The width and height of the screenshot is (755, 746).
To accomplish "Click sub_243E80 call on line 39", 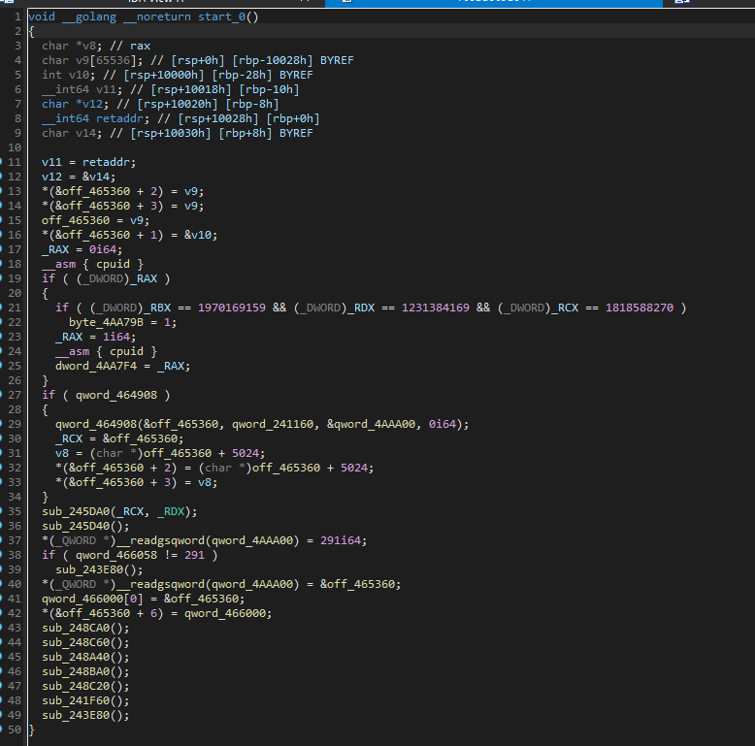I will pyautogui.click(x=89, y=569).
